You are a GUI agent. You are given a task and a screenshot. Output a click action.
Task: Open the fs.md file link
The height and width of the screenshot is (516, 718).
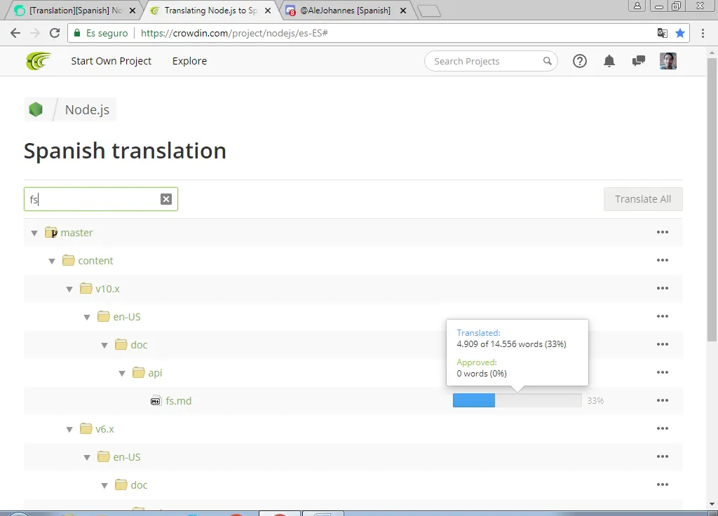coord(179,400)
